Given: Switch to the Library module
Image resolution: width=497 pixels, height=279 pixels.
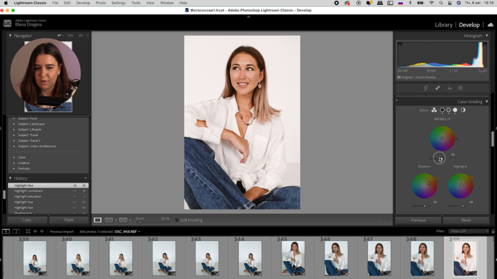Looking at the screenshot, I should tap(443, 25).
